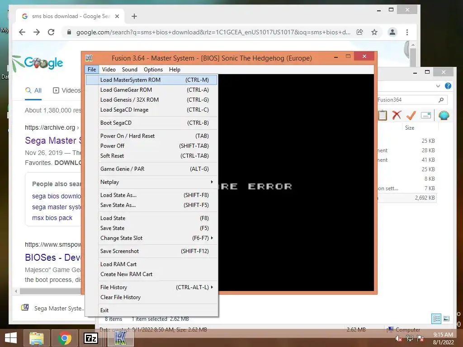This screenshot has width=463, height=347.
Task: Click sega master system suggestion
Action: pyautogui.click(x=57, y=207)
